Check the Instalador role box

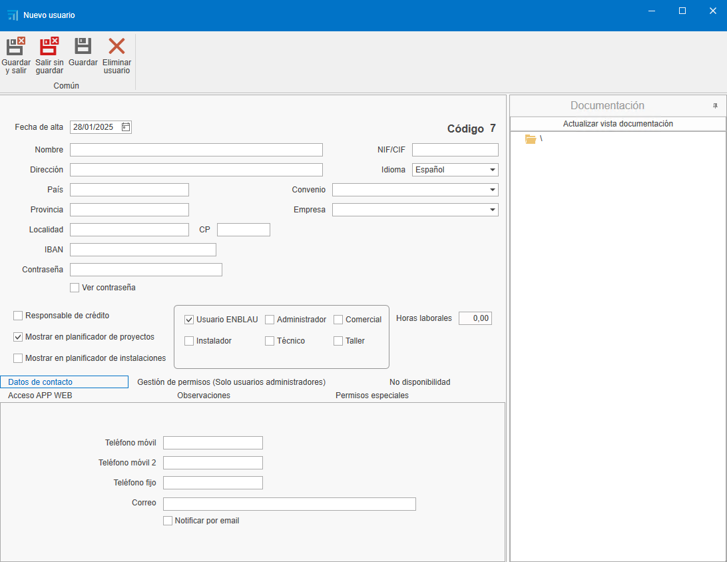coord(189,341)
